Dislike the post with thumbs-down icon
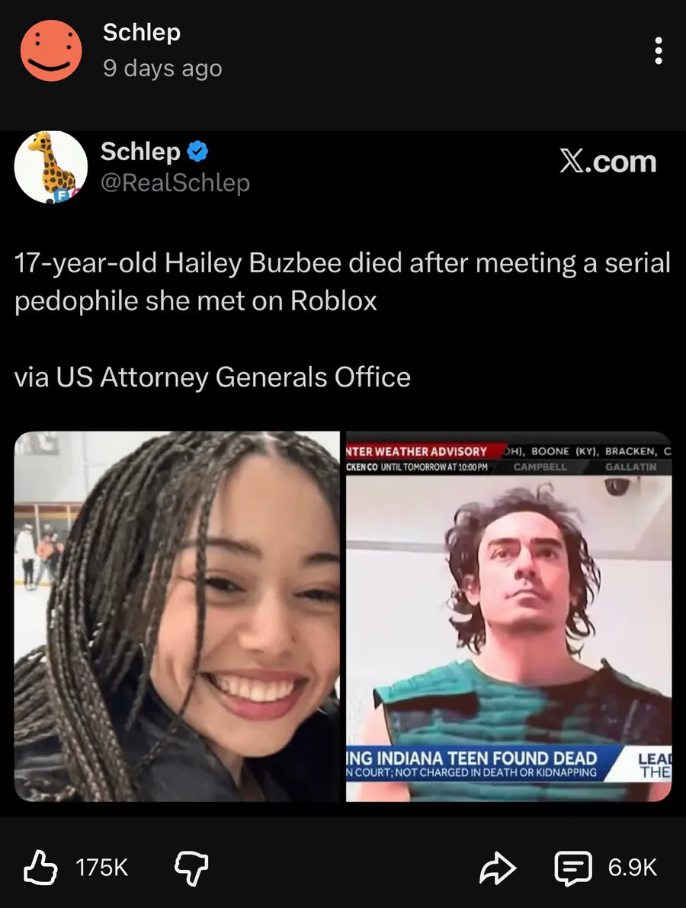686x908 pixels. coord(191,868)
